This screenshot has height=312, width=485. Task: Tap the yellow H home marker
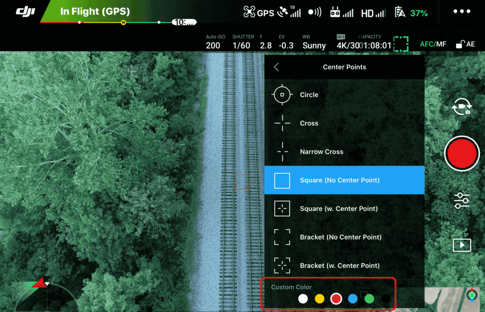(124, 22)
